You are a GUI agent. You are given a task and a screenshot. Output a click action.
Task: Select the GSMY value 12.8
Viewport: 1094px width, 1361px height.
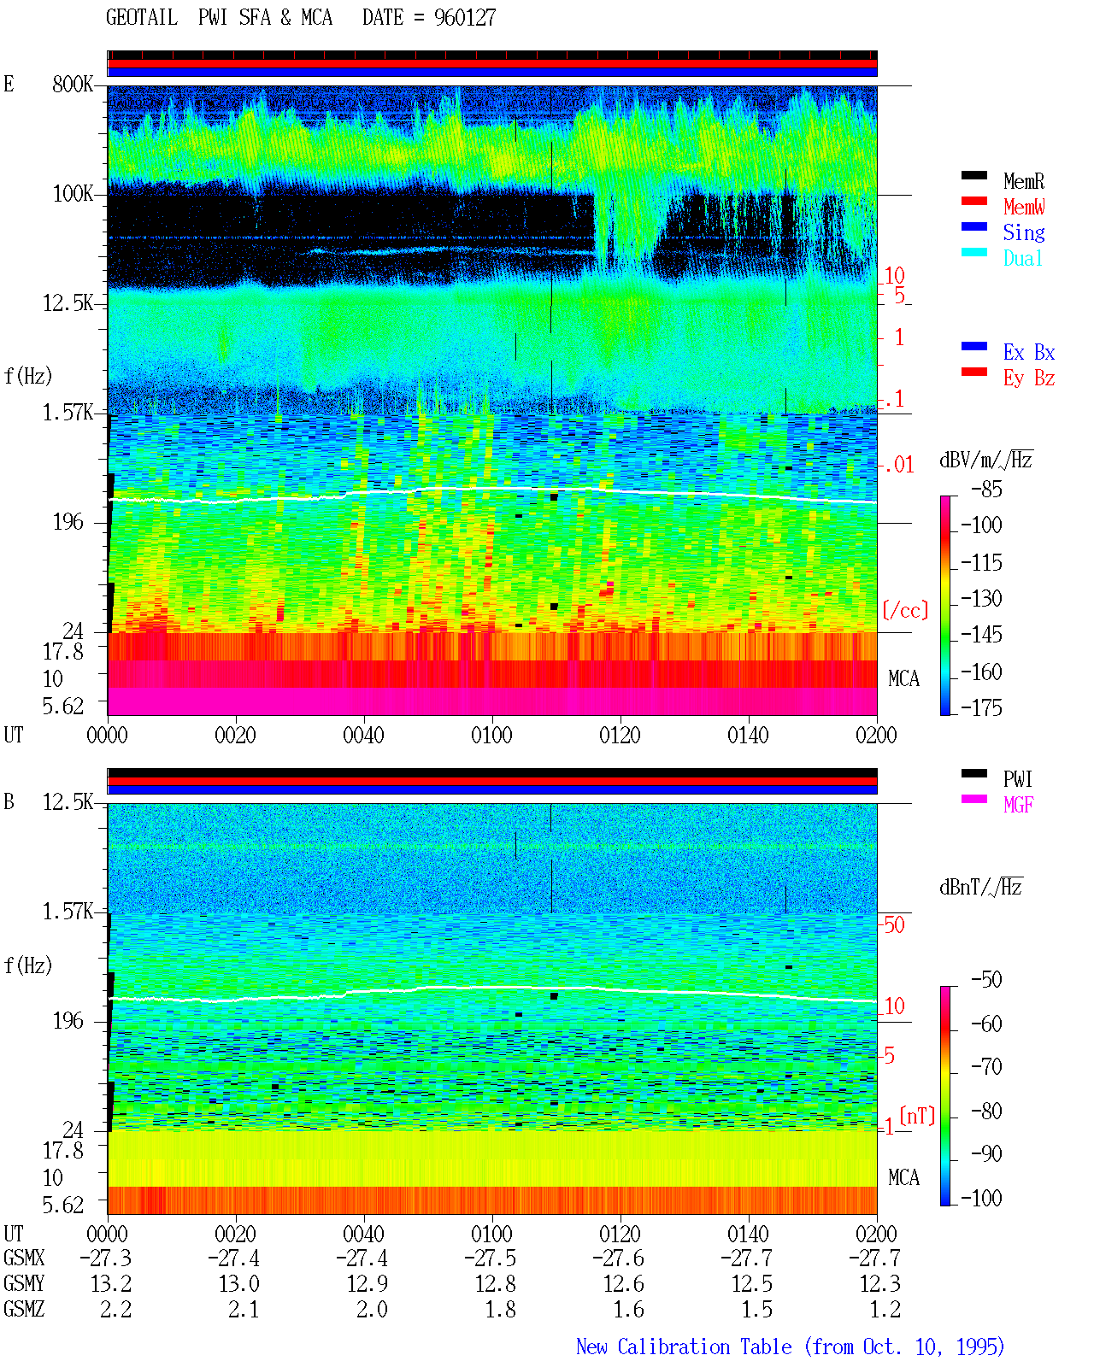[496, 1284]
